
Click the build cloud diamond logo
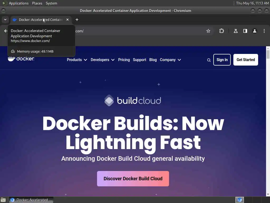tap(109, 100)
